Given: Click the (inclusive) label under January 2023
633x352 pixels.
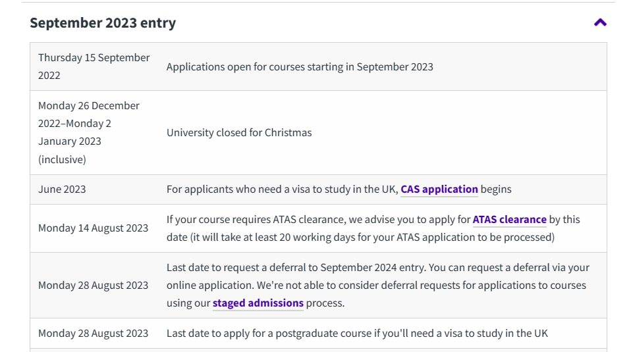Looking at the screenshot, I should click(62, 159).
